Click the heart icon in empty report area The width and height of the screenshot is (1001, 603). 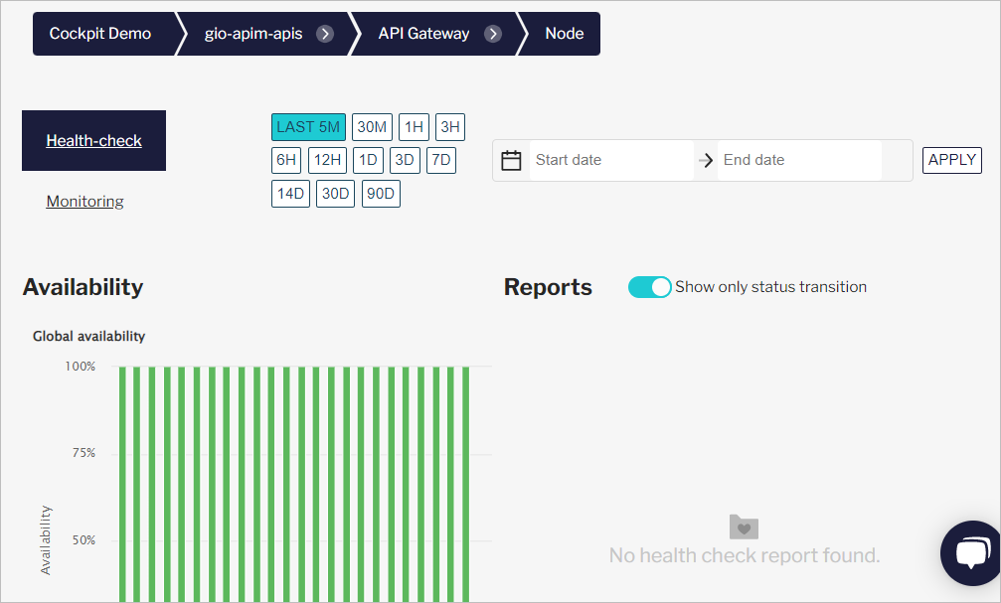[x=744, y=527]
